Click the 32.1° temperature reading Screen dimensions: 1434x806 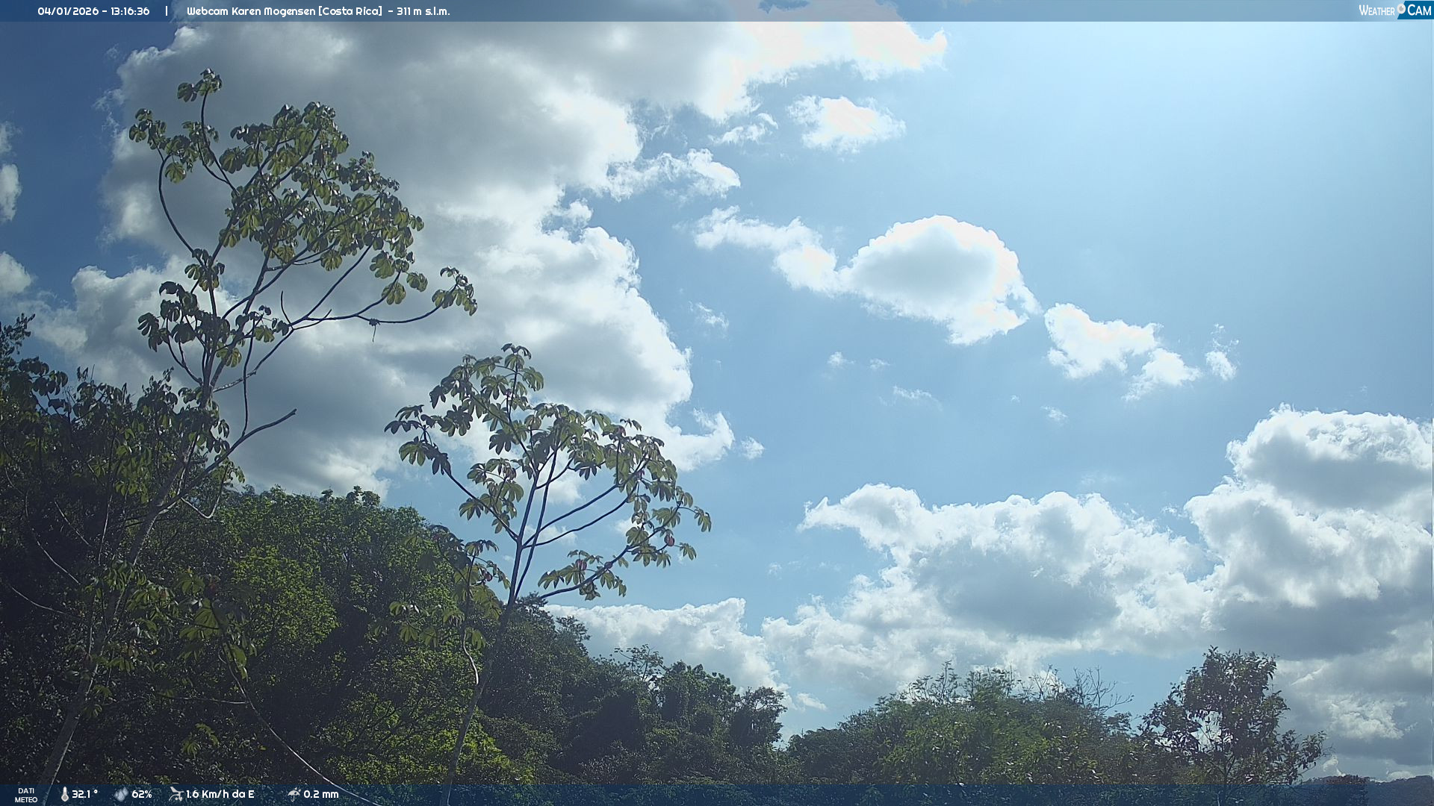click(x=84, y=794)
